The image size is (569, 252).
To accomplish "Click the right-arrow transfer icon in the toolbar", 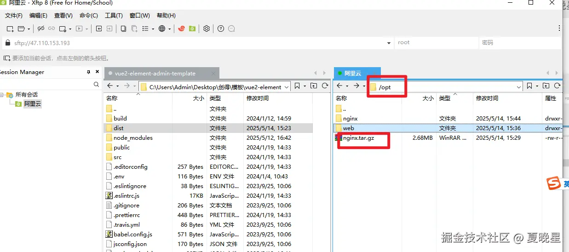I will coord(109,29).
